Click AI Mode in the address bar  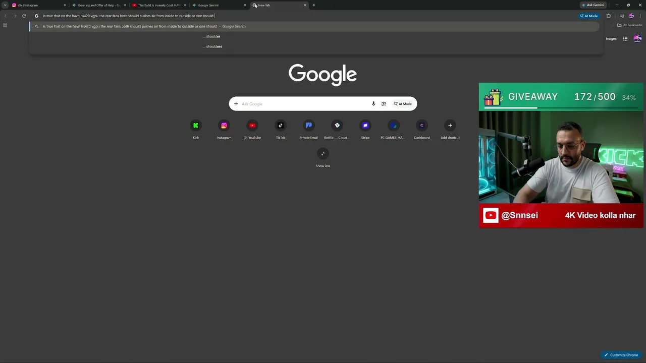click(589, 16)
